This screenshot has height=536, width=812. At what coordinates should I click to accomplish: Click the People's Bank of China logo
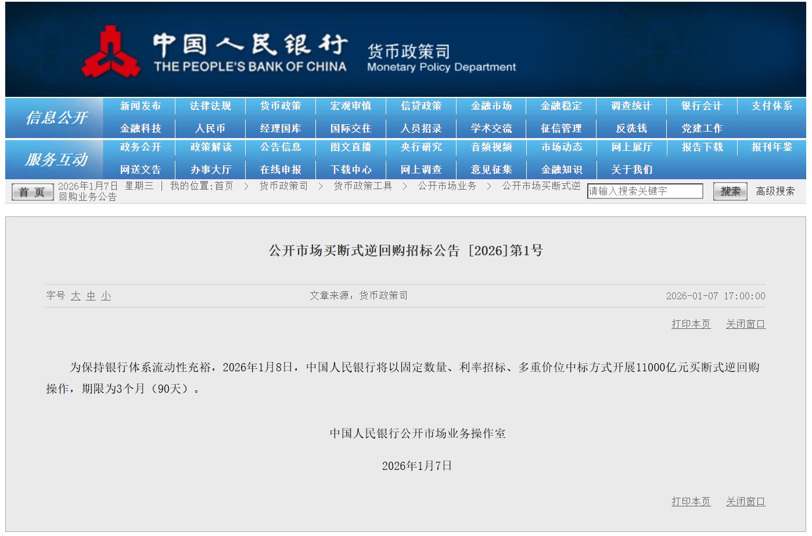point(110,52)
